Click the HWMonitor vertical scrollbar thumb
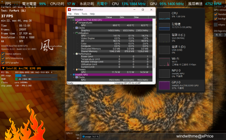Image resolution: width=226 pixels, height=140 pixels. click(x=154, y=62)
